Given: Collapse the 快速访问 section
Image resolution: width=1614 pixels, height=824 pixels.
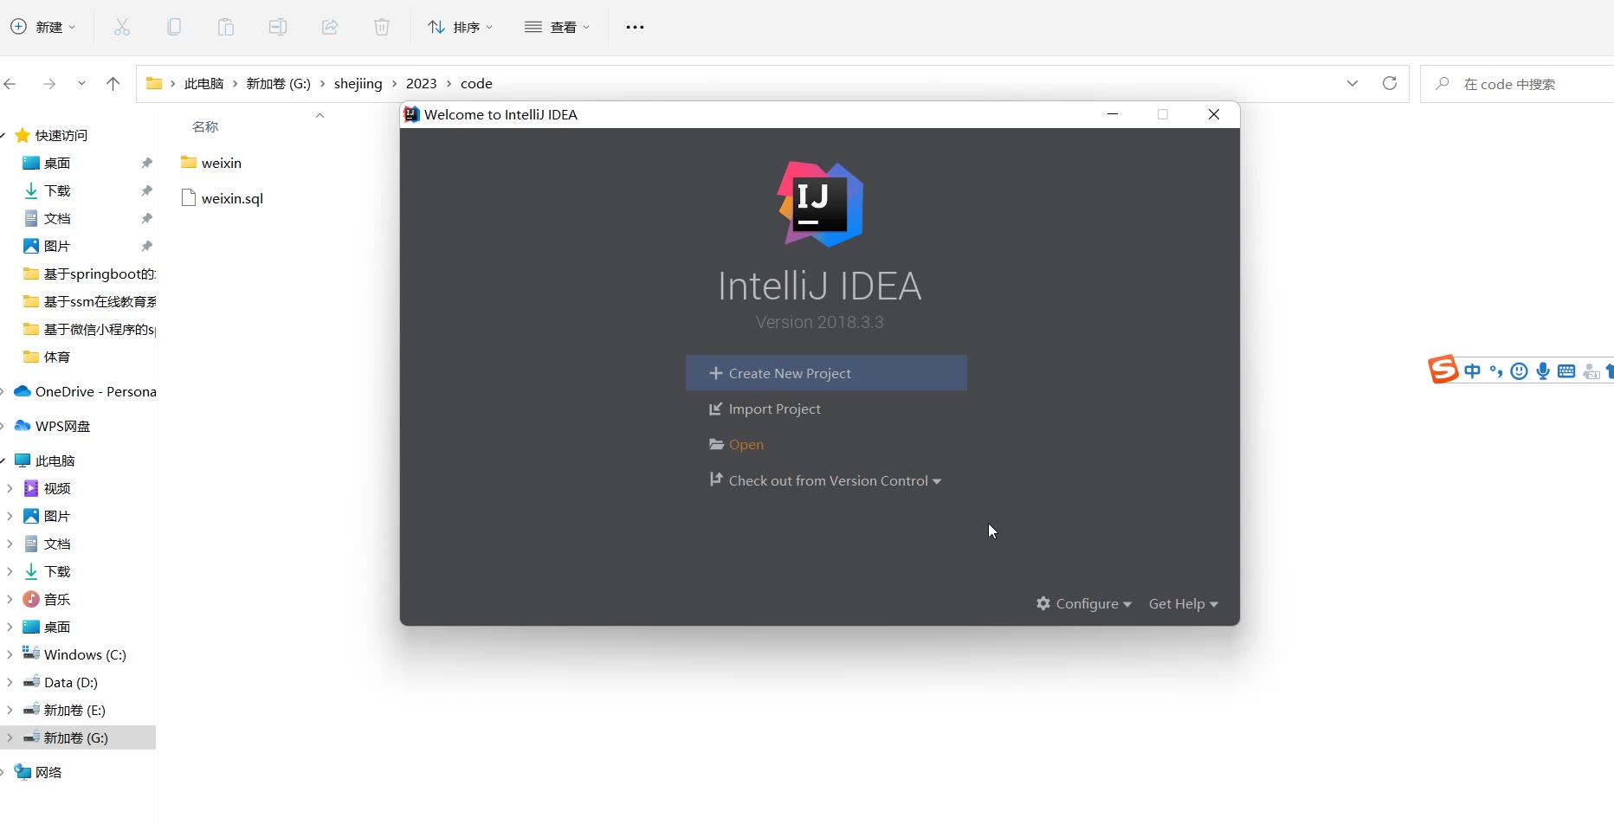Looking at the screenshot, I should point(3,135).
